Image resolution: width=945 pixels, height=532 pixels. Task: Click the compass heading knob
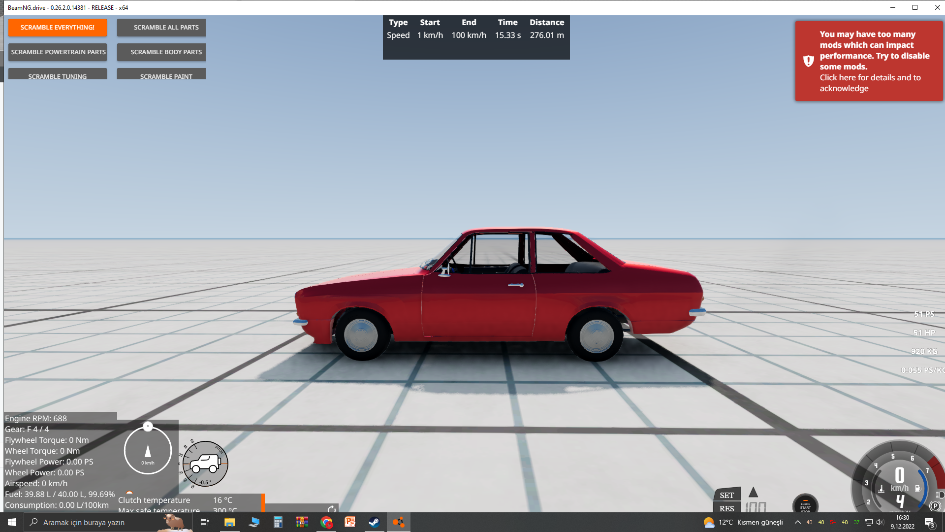(x=148, y=427)
